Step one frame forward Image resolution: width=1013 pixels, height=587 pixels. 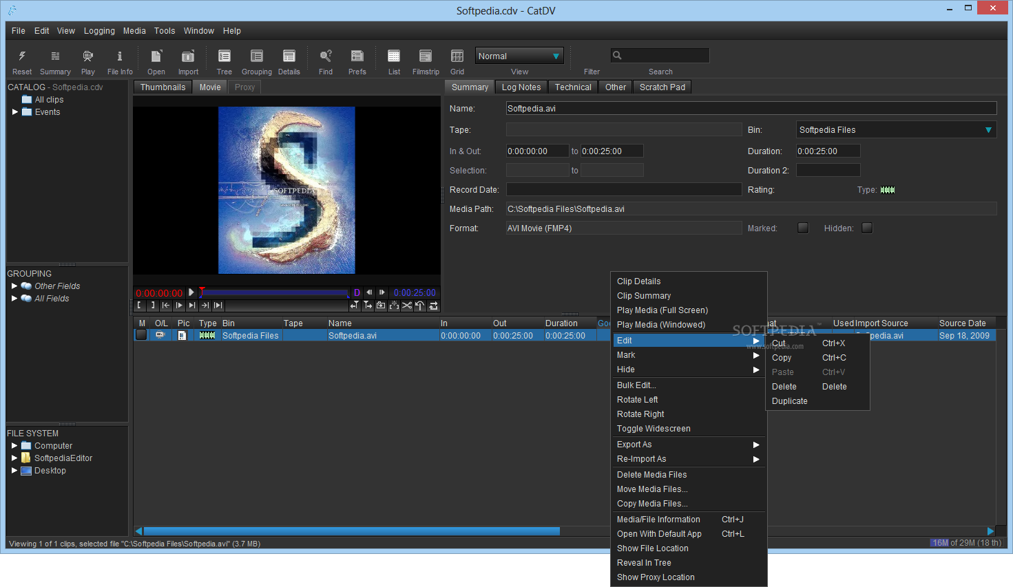(x=382, y=292)
